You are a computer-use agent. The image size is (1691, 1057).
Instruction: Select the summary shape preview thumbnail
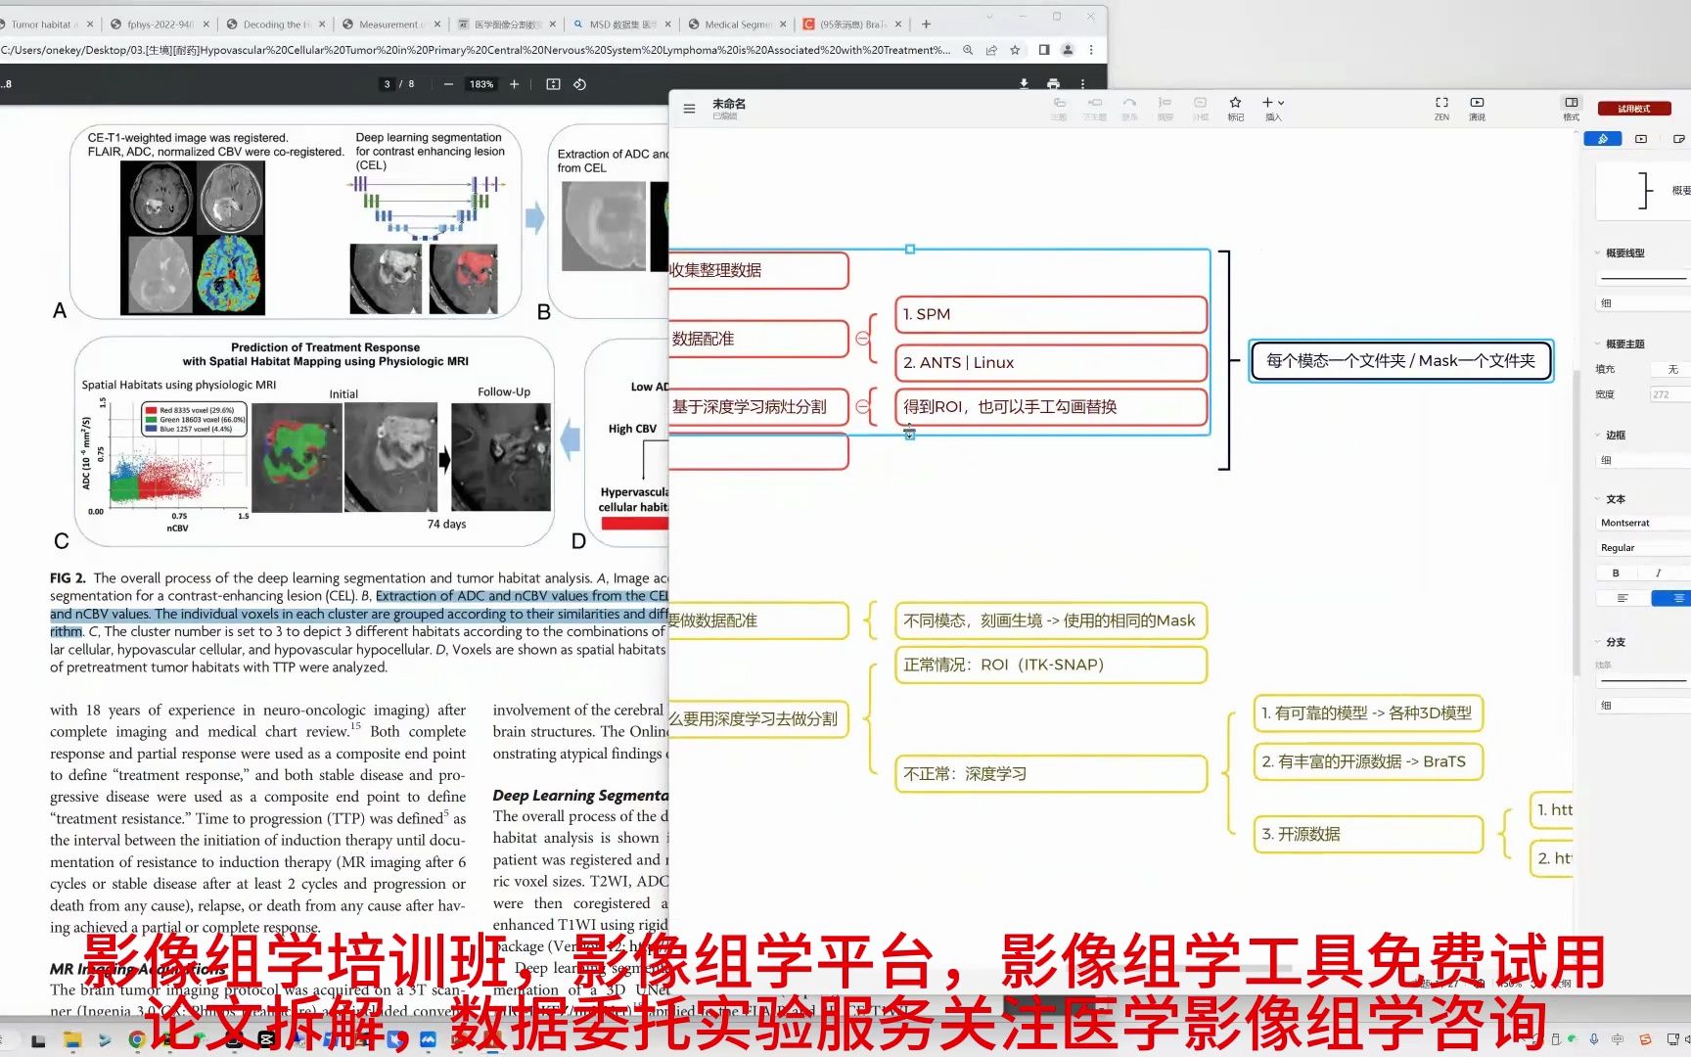pyautogui.click(x=1643, y=190)
